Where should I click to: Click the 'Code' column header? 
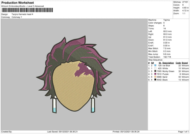(x=178, y=63)
